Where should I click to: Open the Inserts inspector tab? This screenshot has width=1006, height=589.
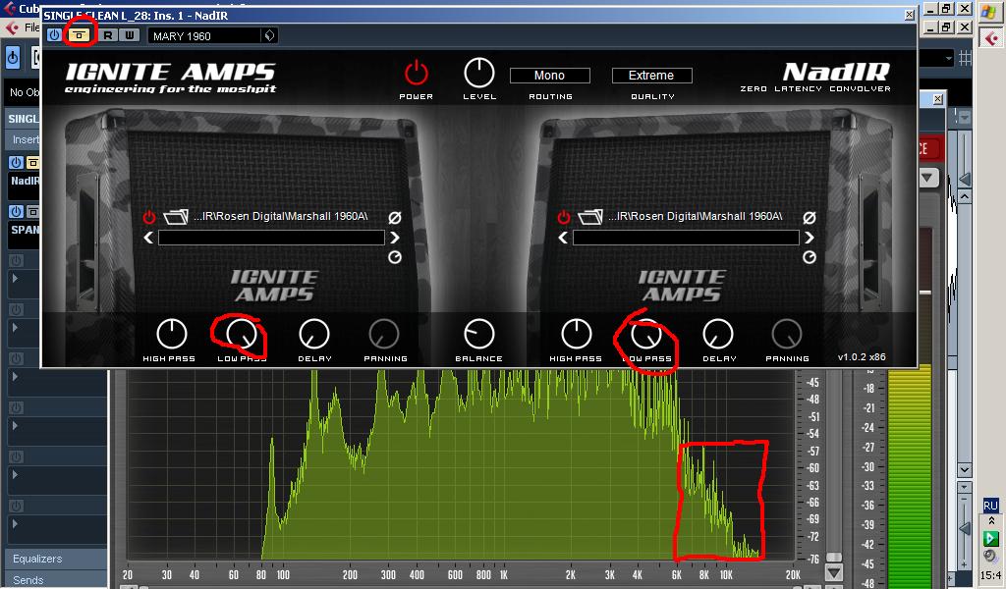pos(26,139)
